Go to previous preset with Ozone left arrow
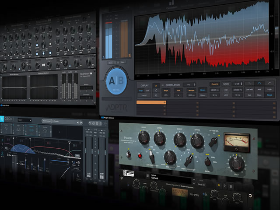 78,122
